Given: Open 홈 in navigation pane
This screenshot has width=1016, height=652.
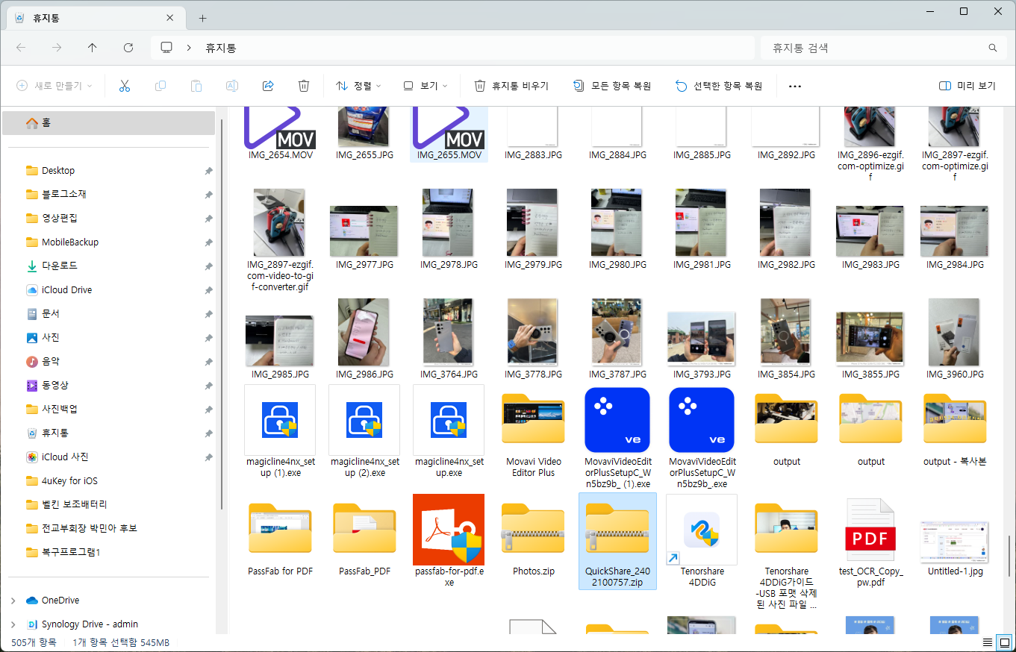Looking at the screenshot, I should point(108,123).
